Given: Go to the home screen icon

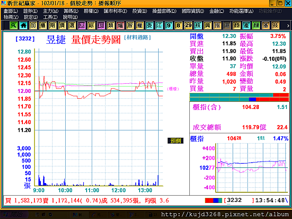Looking at the screenshot, I should (23, 25).
